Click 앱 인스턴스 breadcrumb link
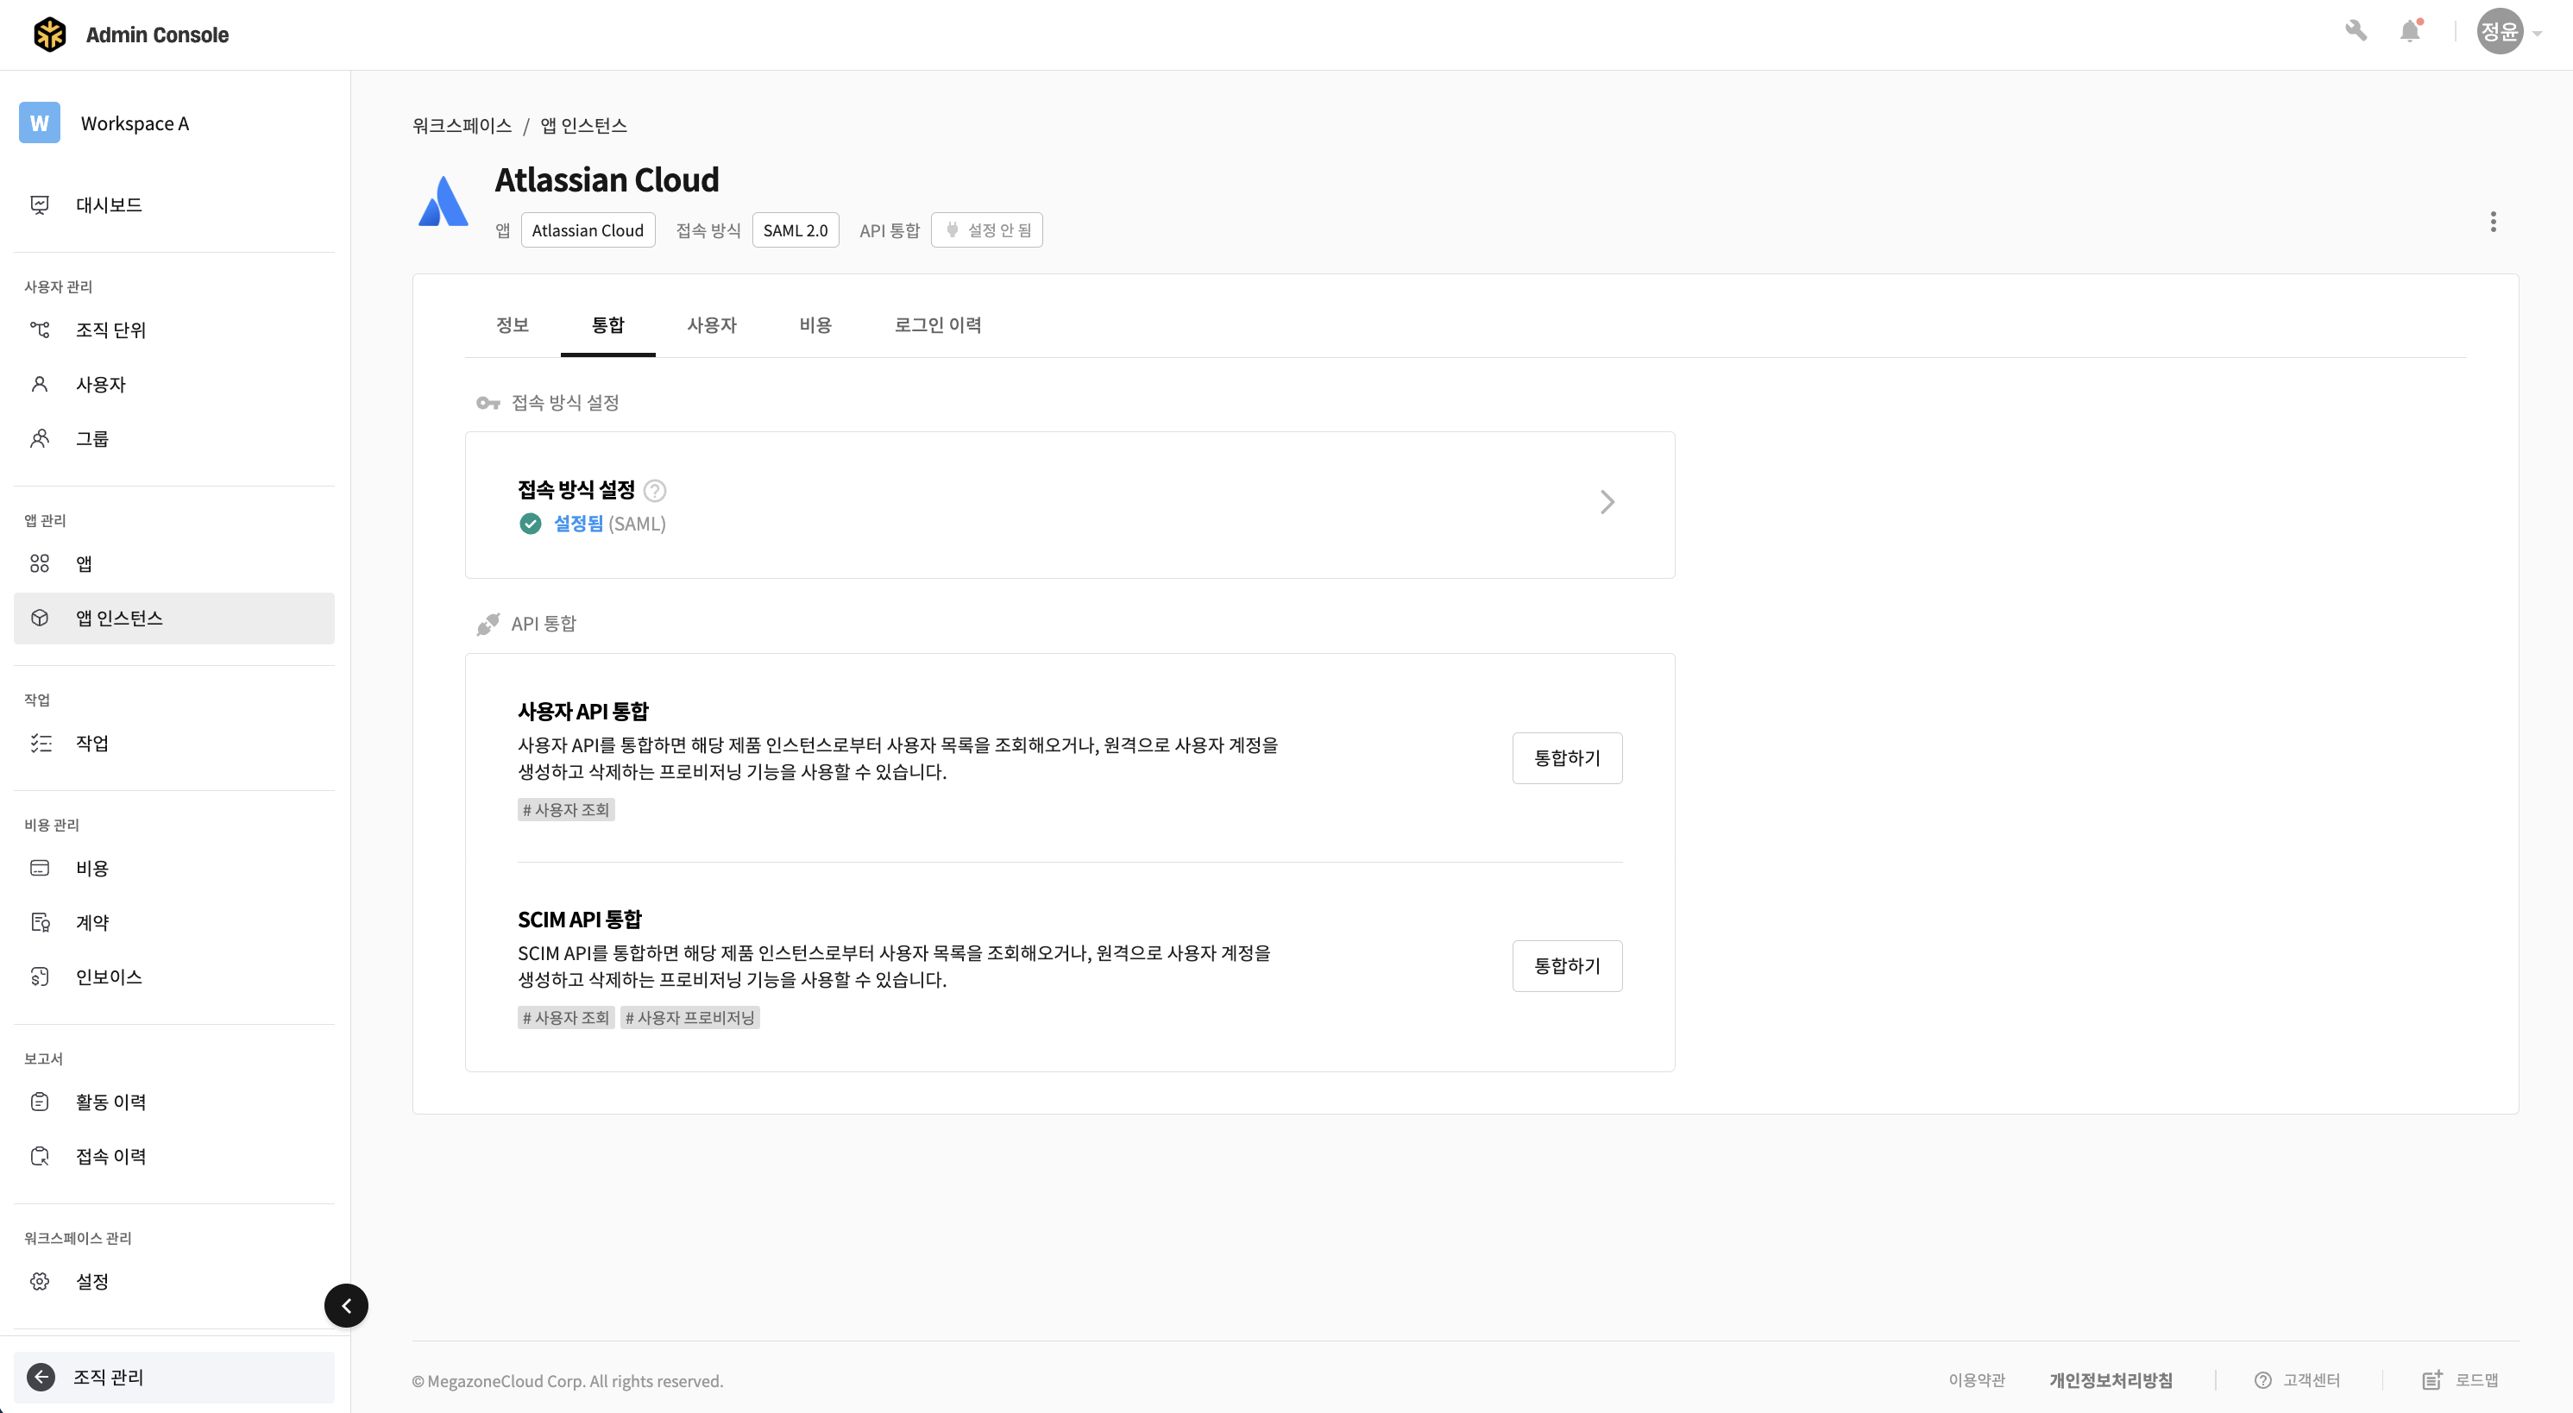The height and width of the screenshot is (1413, 2573). (x=584, y=125)
